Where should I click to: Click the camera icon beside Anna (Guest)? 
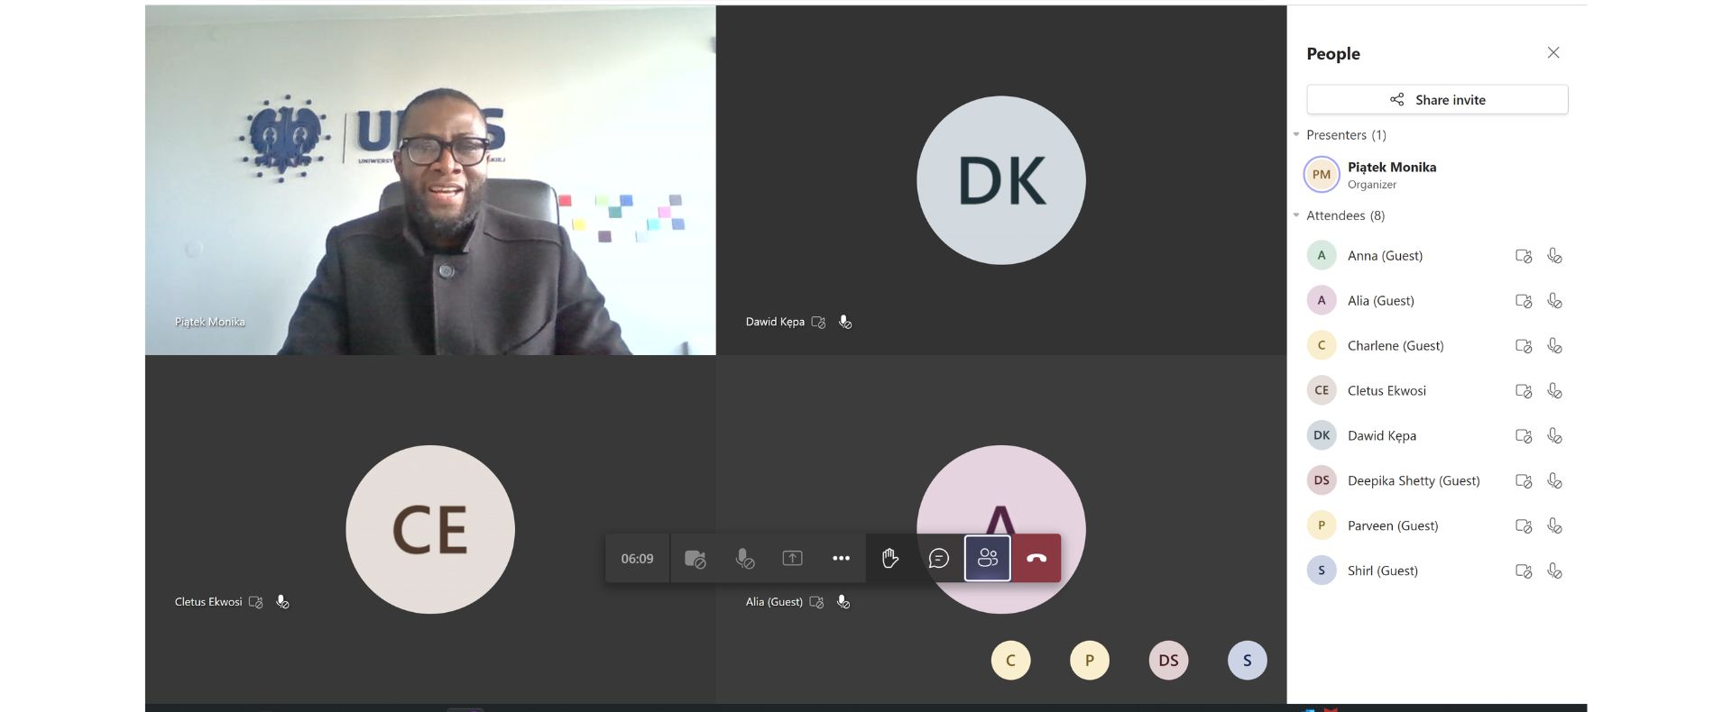click(1523, 256)
